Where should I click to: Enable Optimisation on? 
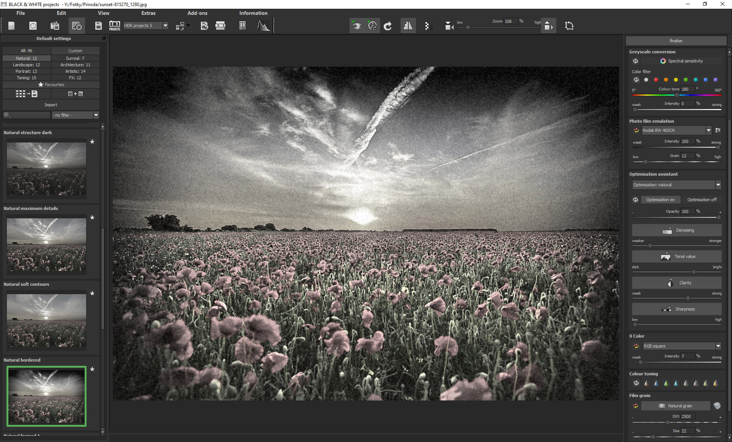click(660, 200)
